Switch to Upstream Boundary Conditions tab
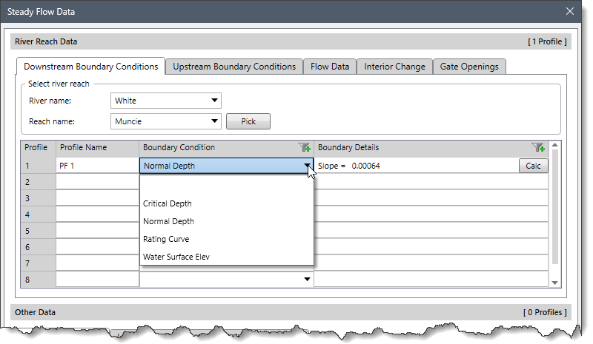Viewport: 593px width, 344px height. point(234,67)
